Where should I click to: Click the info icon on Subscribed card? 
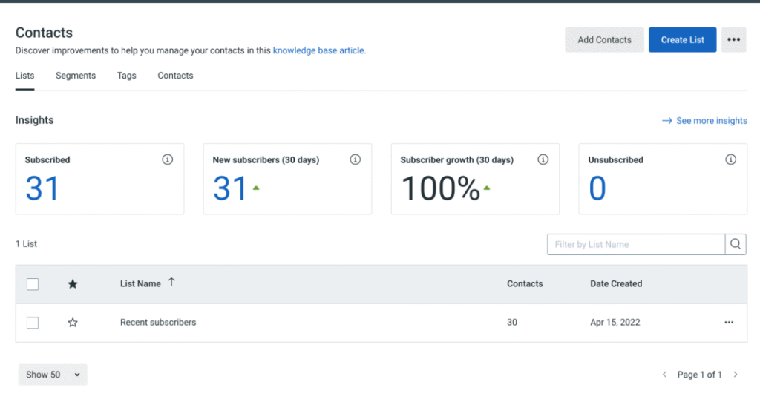coord(168,159)
